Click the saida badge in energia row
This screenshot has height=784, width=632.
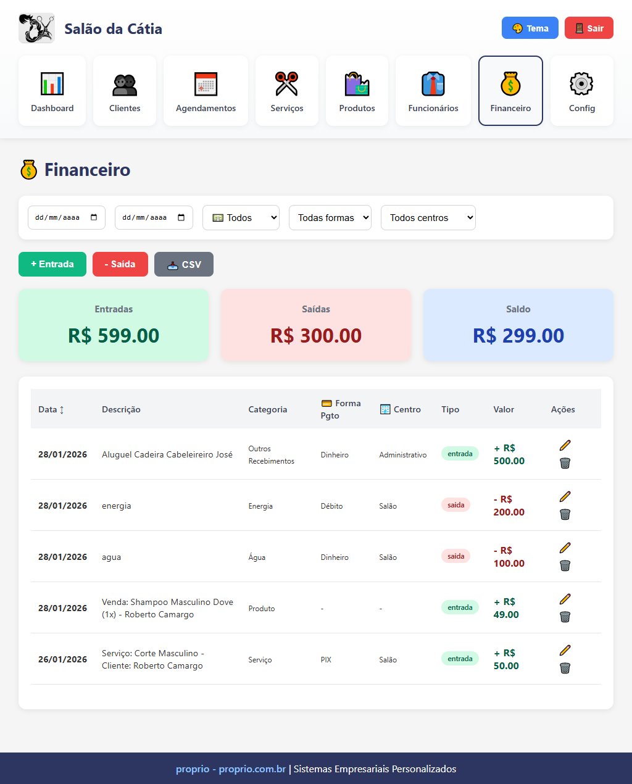456,505
